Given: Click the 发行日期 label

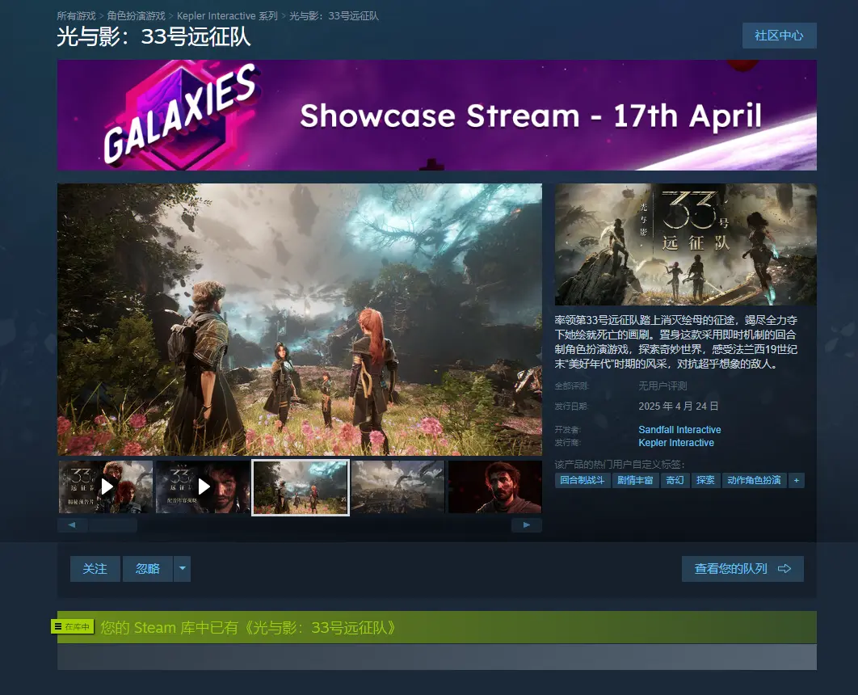Looking at the screenshot, I should pyautogui.click(x=571, y=406).
